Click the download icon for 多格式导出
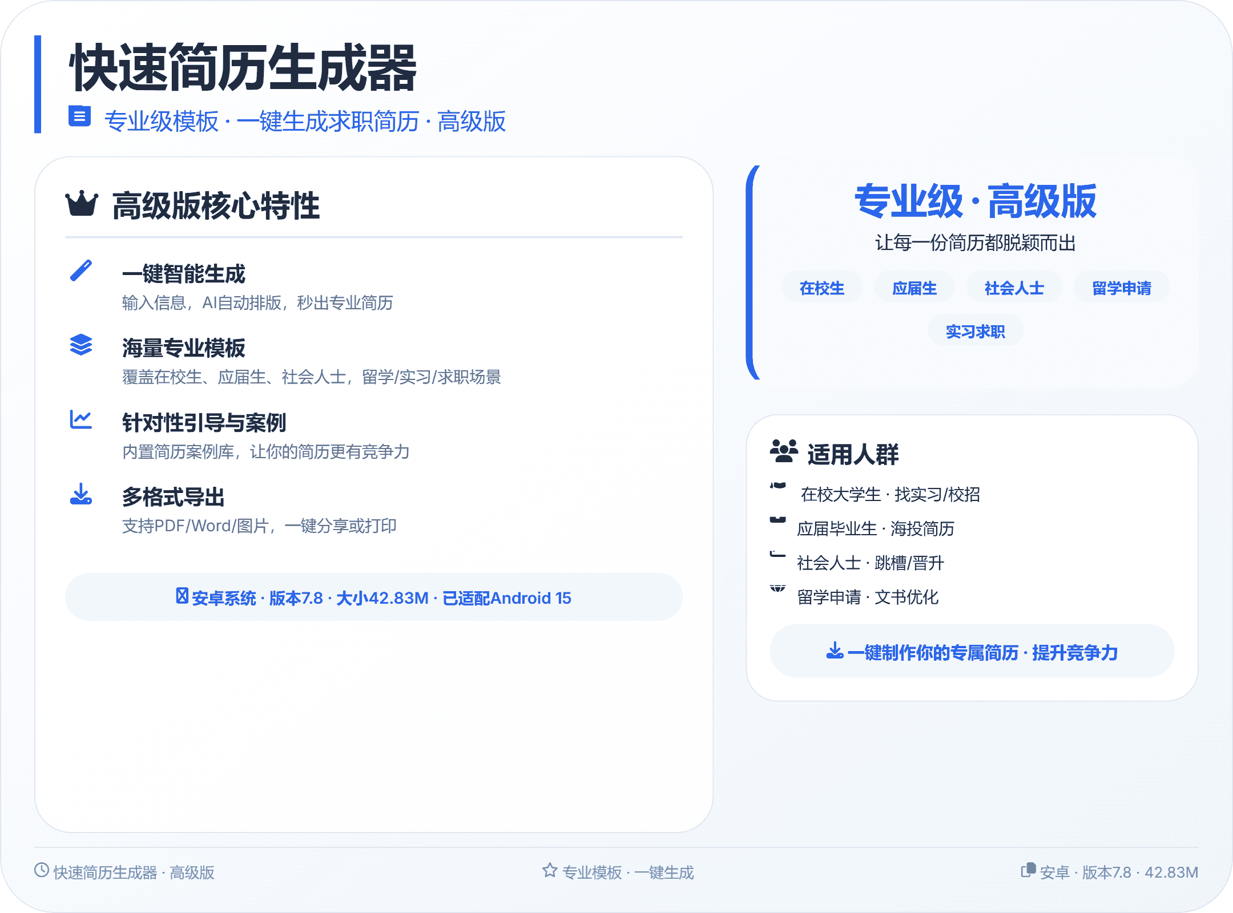Viewport: 1233px width, 913px height. click(81, 494)
